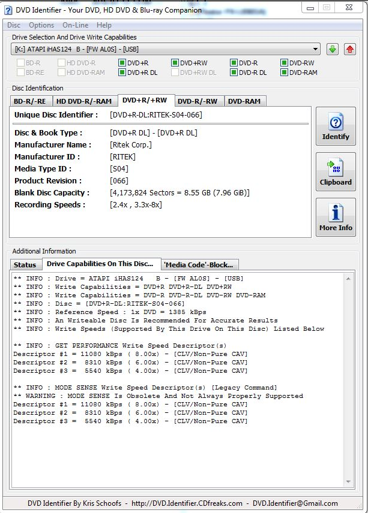Click the '[DVD+R DL] - [DVD+R DL]' book type
The width and height of the screenshot is (368, 513).
click(154, 133)
